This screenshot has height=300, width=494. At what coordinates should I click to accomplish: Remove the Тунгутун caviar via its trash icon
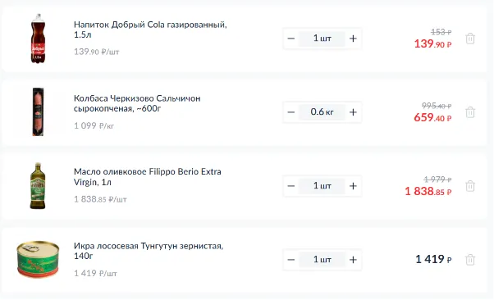click(470, 260)
